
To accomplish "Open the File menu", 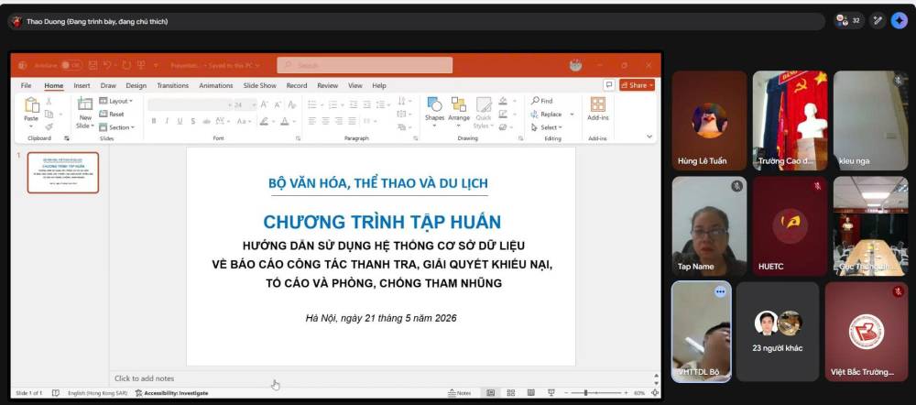I will pos(27,85).
